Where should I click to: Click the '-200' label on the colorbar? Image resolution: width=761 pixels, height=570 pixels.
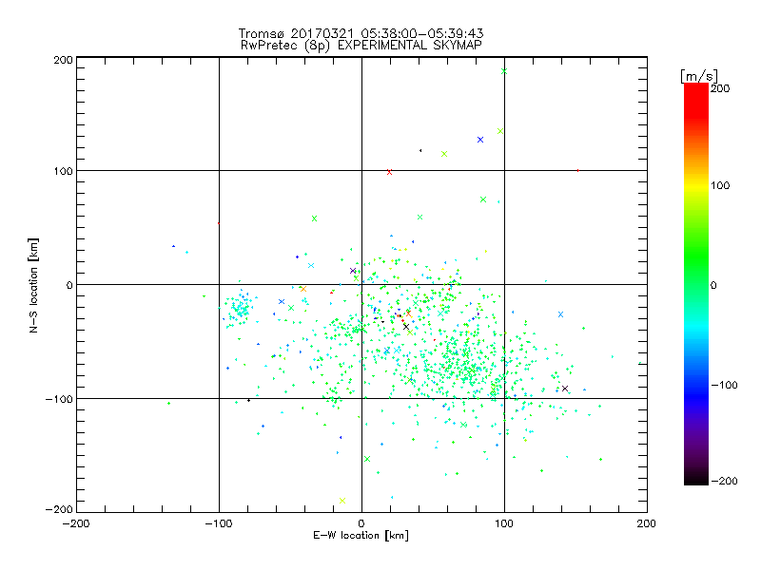724,481
